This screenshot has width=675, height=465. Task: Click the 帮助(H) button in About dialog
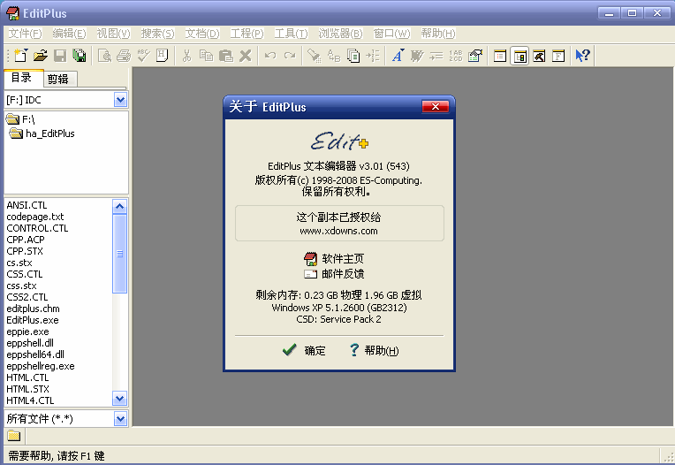(374, 351)
